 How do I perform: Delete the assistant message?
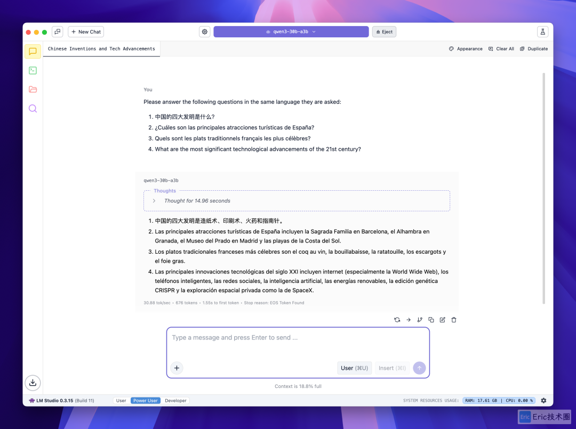(454, 320)
